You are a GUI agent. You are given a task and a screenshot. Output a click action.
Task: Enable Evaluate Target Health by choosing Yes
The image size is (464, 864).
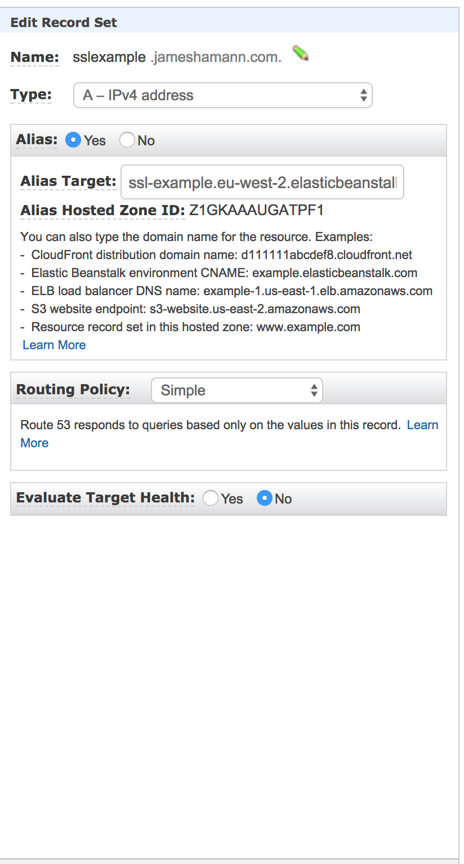click(x=211, y=498)
